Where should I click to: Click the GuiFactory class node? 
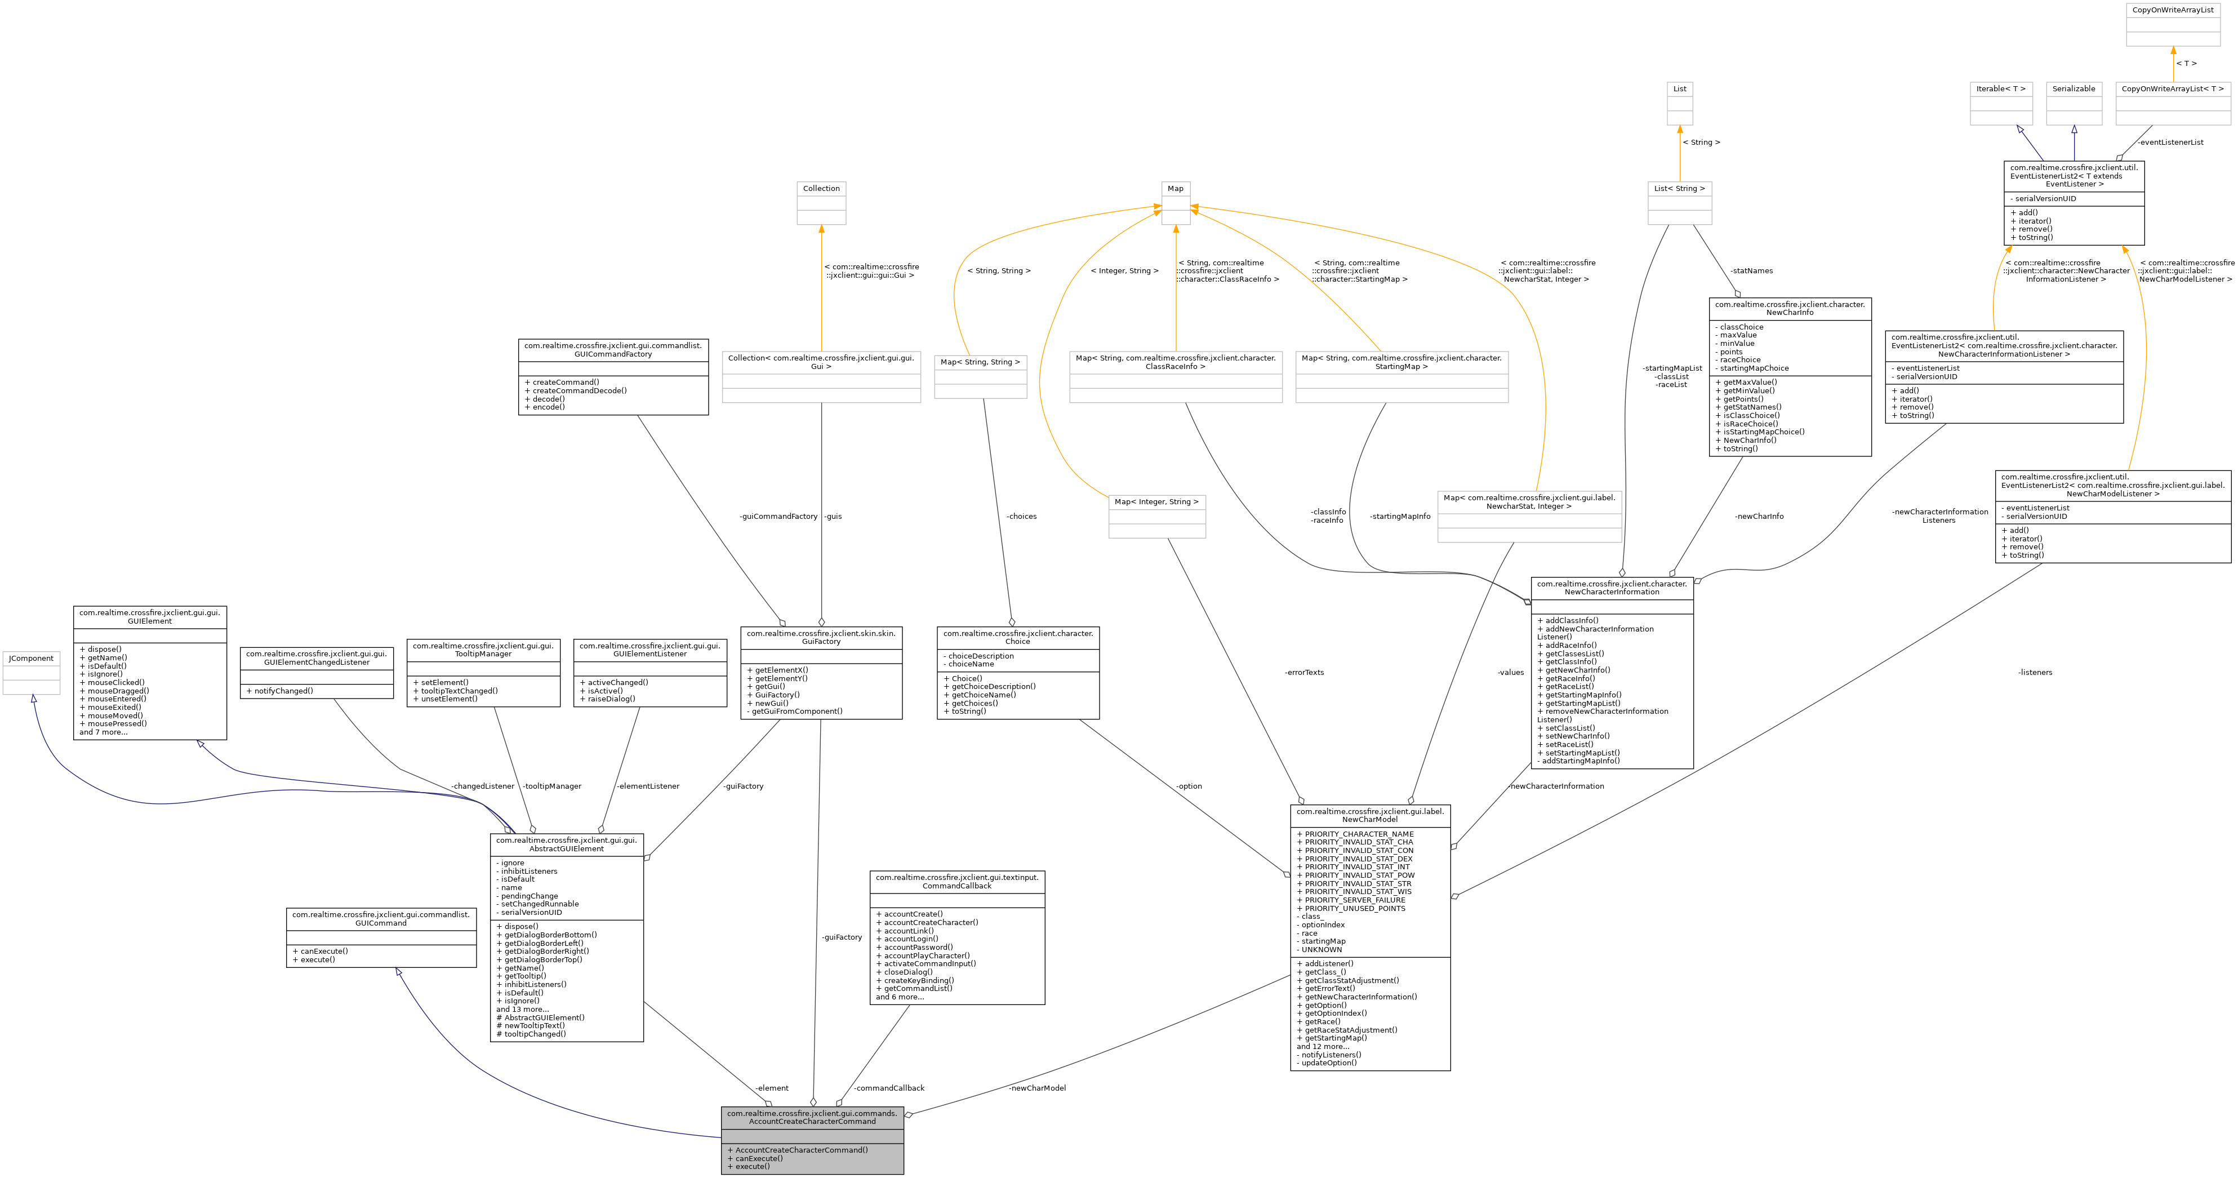click(821, 673)
